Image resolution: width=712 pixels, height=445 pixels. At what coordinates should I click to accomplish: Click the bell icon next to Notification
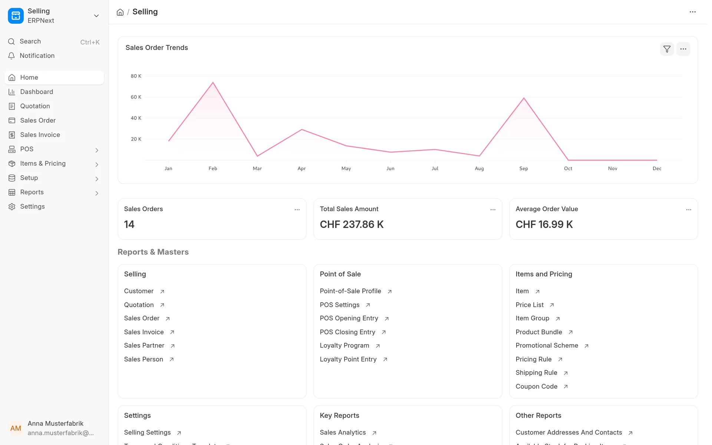(x=11, y=56)
